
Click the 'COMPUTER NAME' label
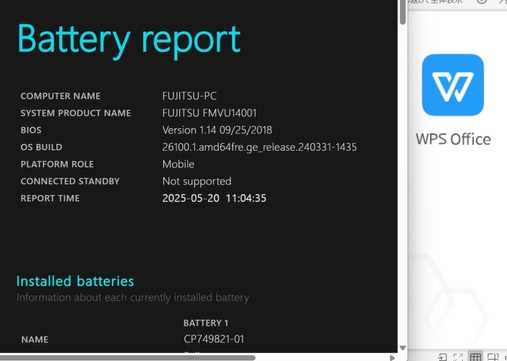[61, 96]
